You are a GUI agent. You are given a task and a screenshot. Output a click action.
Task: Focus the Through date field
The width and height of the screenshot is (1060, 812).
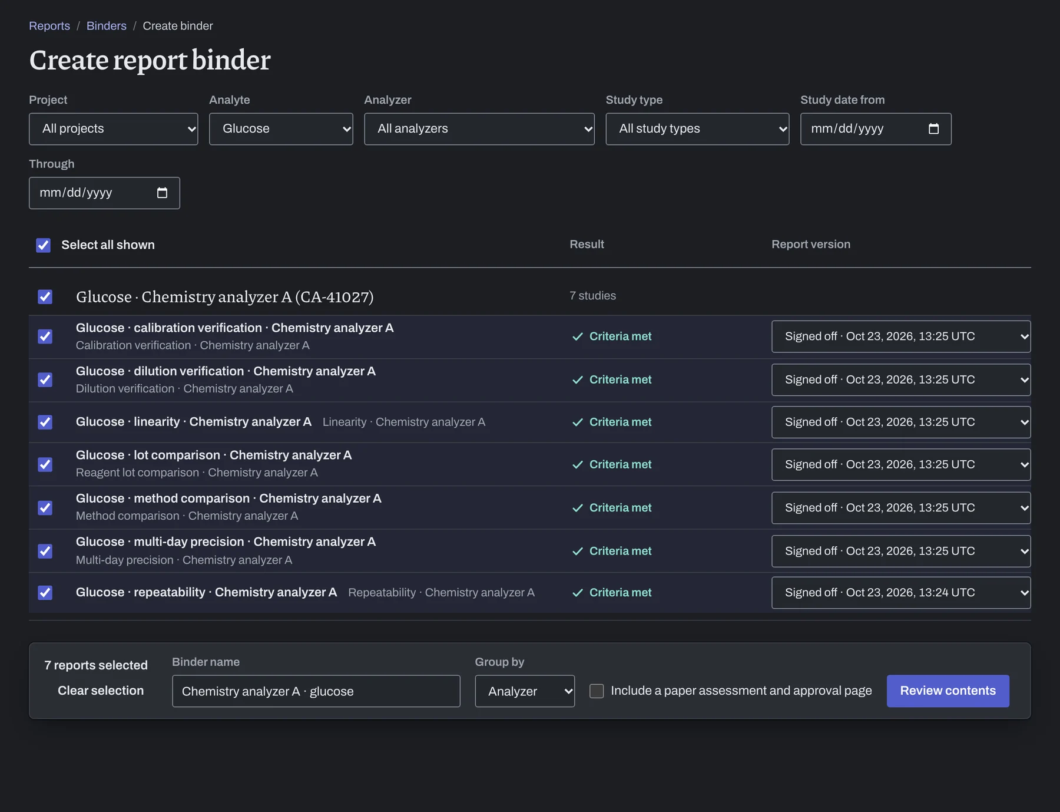pyautogui.click(x=104, y=193)
